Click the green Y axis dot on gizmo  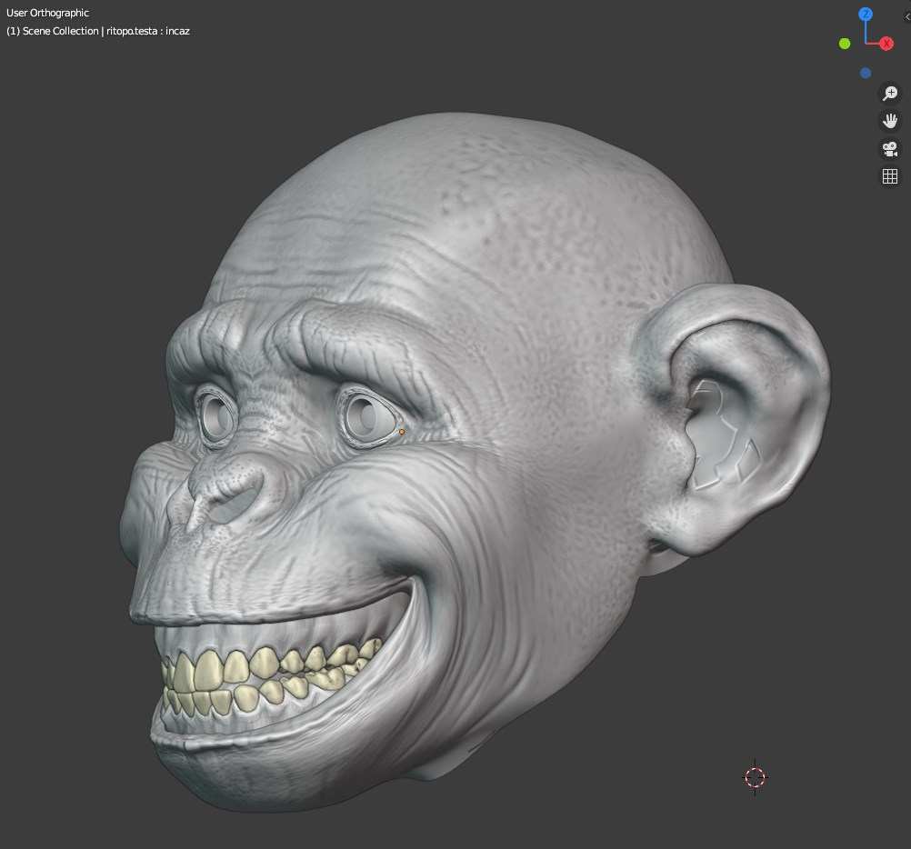coord(845,44)
